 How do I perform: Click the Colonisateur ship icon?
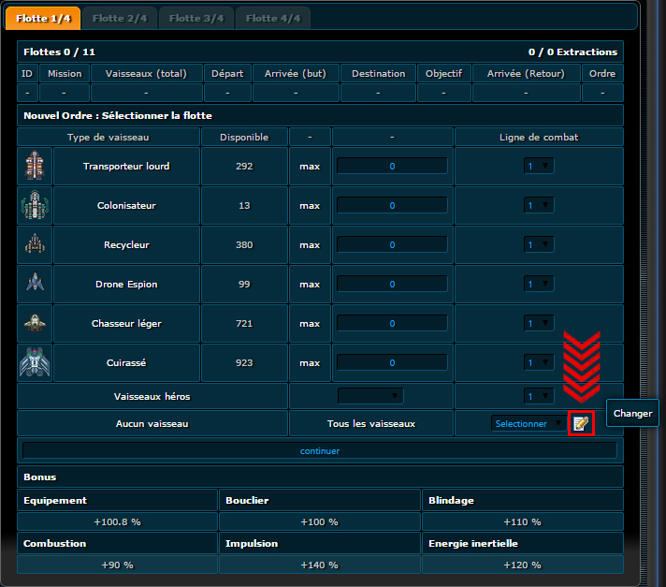(x=35, y=206)
